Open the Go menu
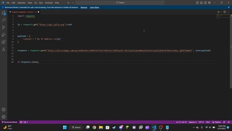The image size is (232, 131). tap(36, 3)
